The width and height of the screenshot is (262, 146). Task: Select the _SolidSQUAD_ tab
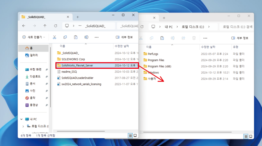[x=46, y=17]
